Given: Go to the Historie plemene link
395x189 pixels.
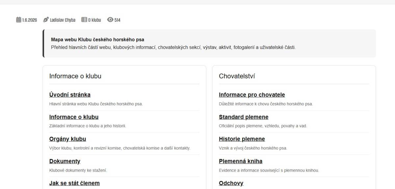Looking at the screenshot, I should click(x=242, y=139).
